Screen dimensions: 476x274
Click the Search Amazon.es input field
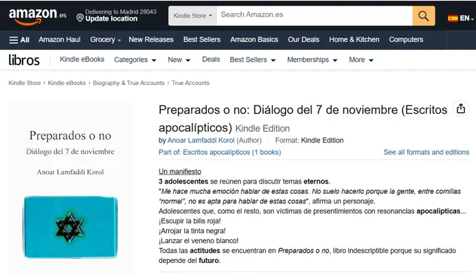[x=314, y=15]
